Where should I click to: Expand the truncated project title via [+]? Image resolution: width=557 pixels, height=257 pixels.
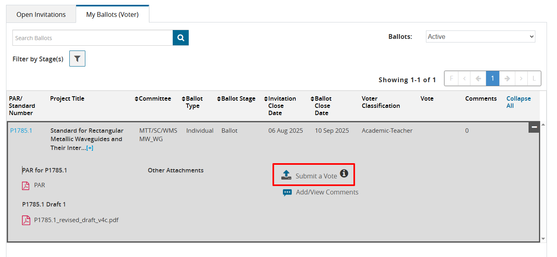coord(90,148)
